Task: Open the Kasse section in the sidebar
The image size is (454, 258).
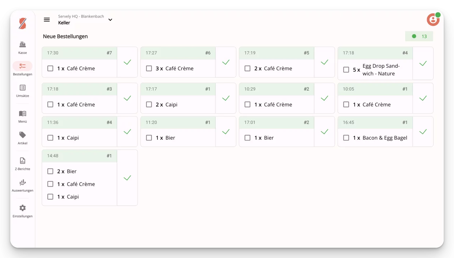Action: pos(22,47)
